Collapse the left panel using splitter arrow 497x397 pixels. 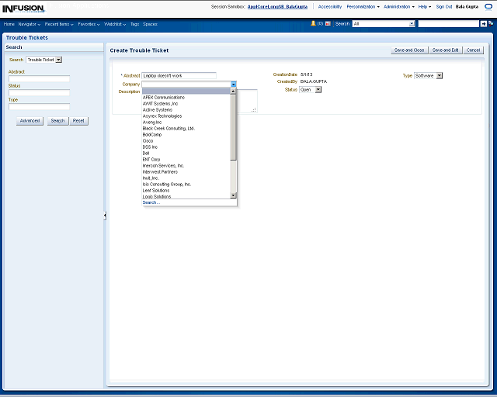point(105,216)
